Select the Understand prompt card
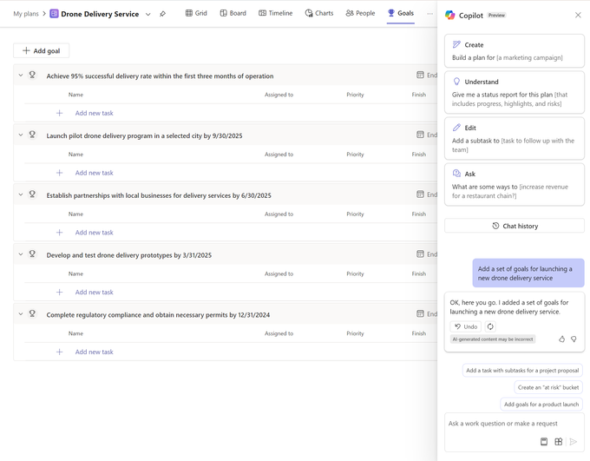This screenshot has width=590, height=461. coord(515,93)
